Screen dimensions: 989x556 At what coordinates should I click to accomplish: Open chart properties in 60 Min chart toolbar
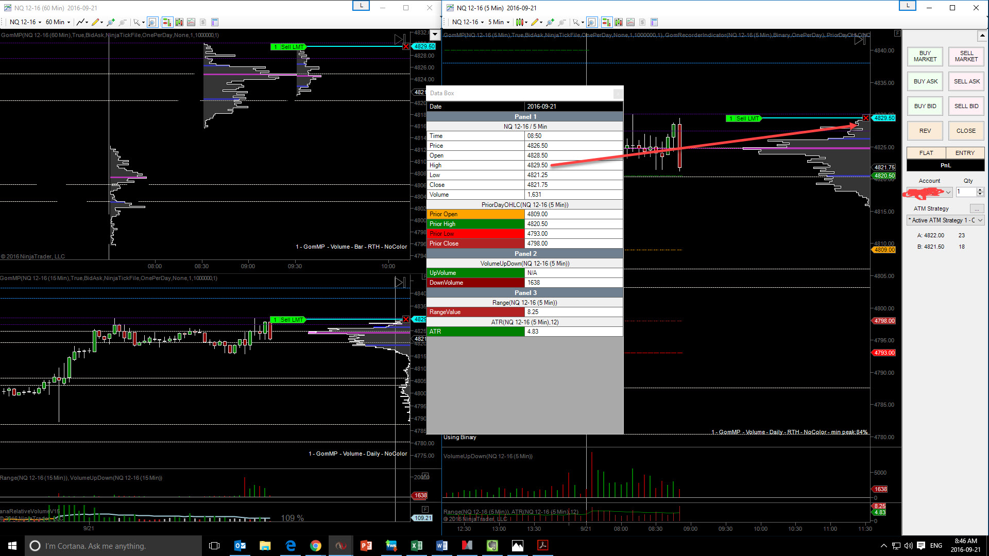click(215, 22)
